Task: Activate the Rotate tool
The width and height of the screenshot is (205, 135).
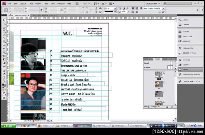Action: point(4,49)
